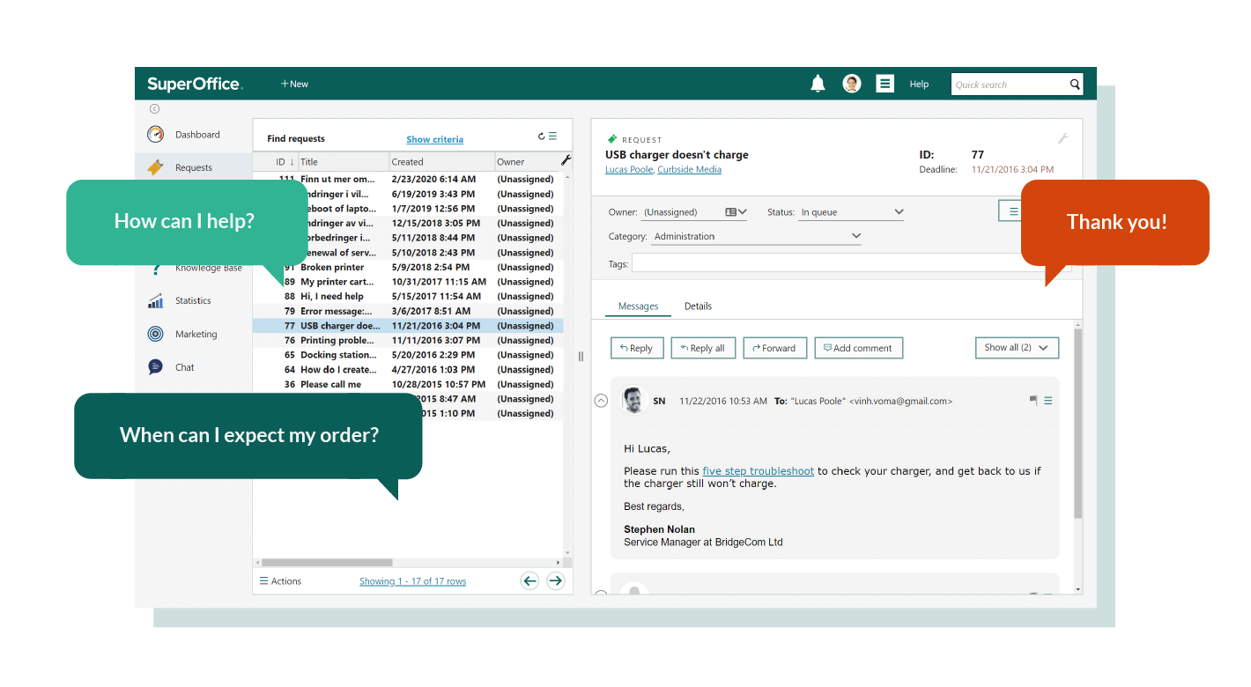
Task: Open the Find requests list options menu
Action: click(553, 137)
